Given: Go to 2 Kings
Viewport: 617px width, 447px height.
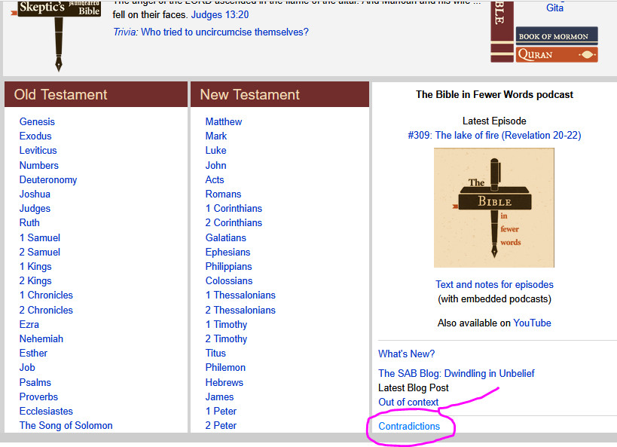Looking at the screenshot, I should 35,281.
